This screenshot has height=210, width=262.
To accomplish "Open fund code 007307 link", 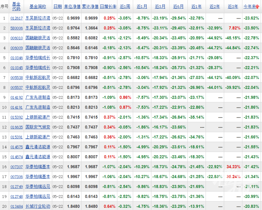I will click(16, 166).
